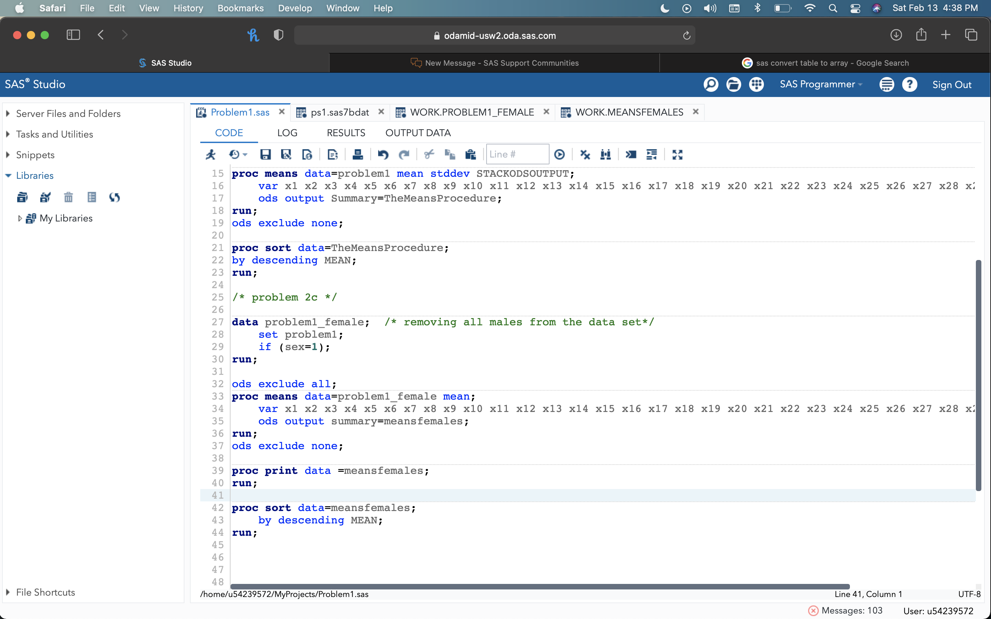Expand the Server Files and Folders section
The image size is (991, 619).
[8, 113]
